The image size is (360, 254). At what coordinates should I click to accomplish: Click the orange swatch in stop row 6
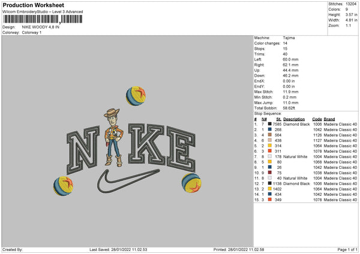tap(270, 151)
